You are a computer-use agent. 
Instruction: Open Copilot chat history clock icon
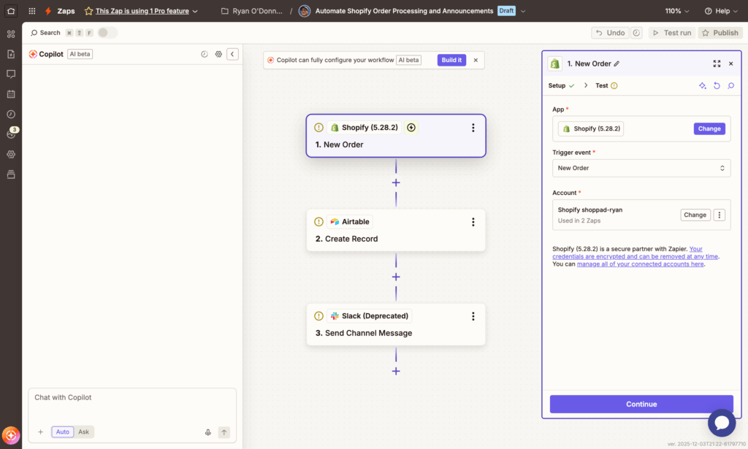click(205, 54)
